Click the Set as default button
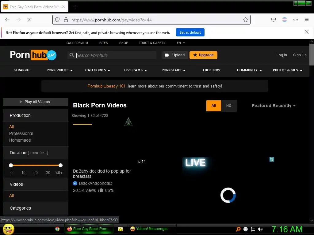314x235 pixels. coord(190,32)
